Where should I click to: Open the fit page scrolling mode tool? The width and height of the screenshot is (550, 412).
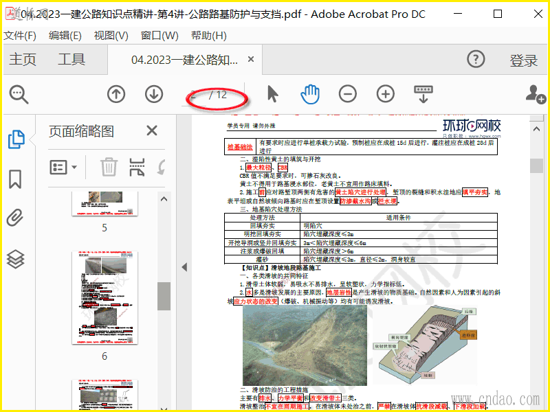(423, 94)
